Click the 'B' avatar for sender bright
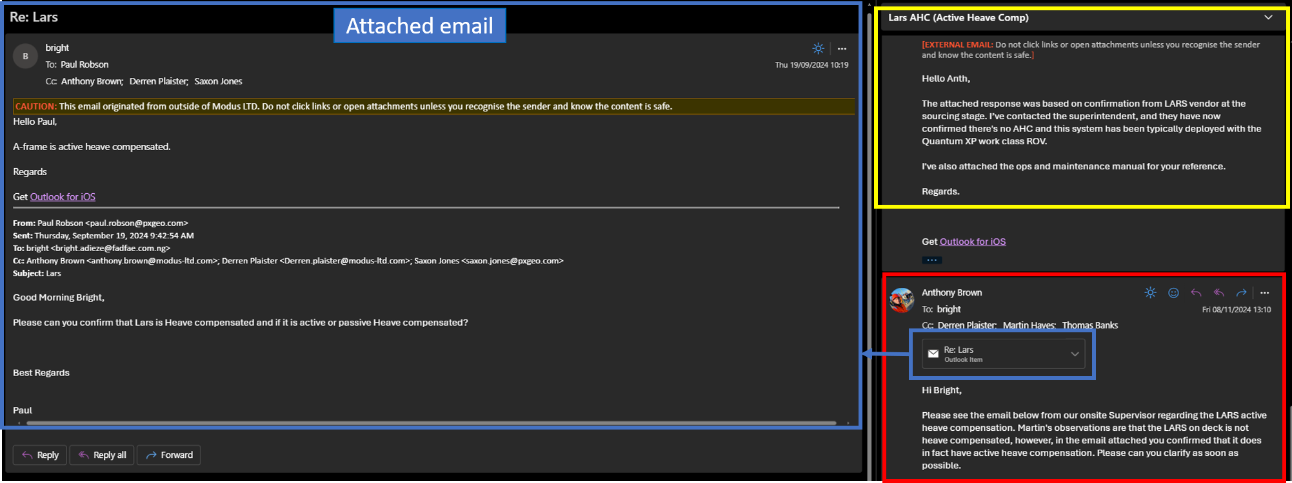The image size is (1292, 483). pyautogui.click(x=25, y=56)
